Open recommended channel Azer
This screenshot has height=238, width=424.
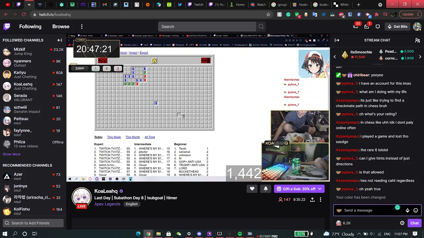point(33,177)
